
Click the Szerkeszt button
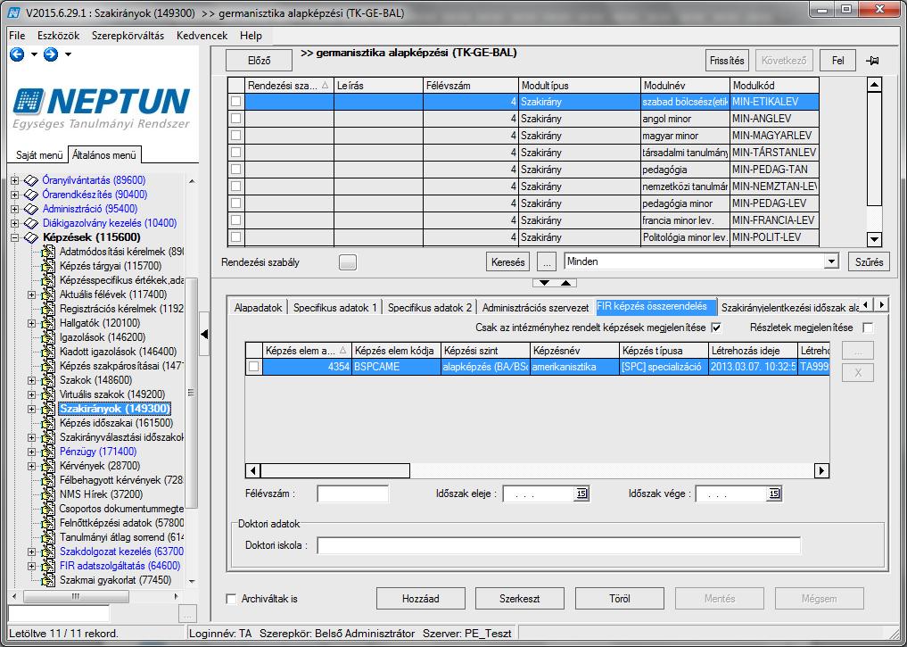[x=519, y=599]
